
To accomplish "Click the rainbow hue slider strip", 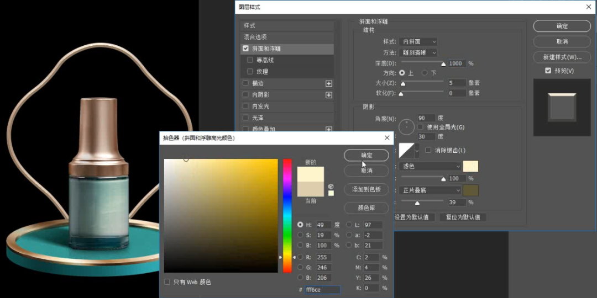I will coord(287,215).
